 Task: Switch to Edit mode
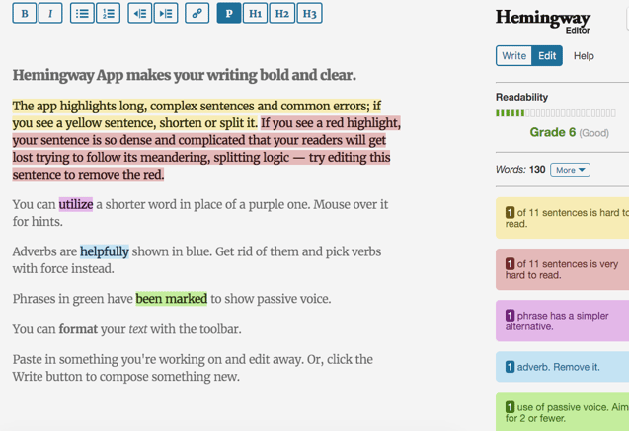(x=547, y=56)
